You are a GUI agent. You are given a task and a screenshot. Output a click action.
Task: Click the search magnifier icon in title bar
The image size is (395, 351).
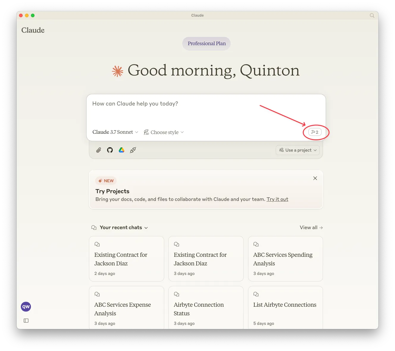pos(372,15)
